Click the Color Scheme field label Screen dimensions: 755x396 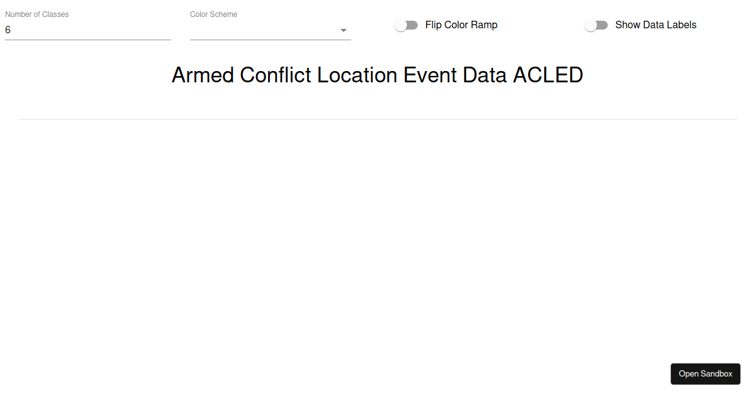tap(214, 14)
